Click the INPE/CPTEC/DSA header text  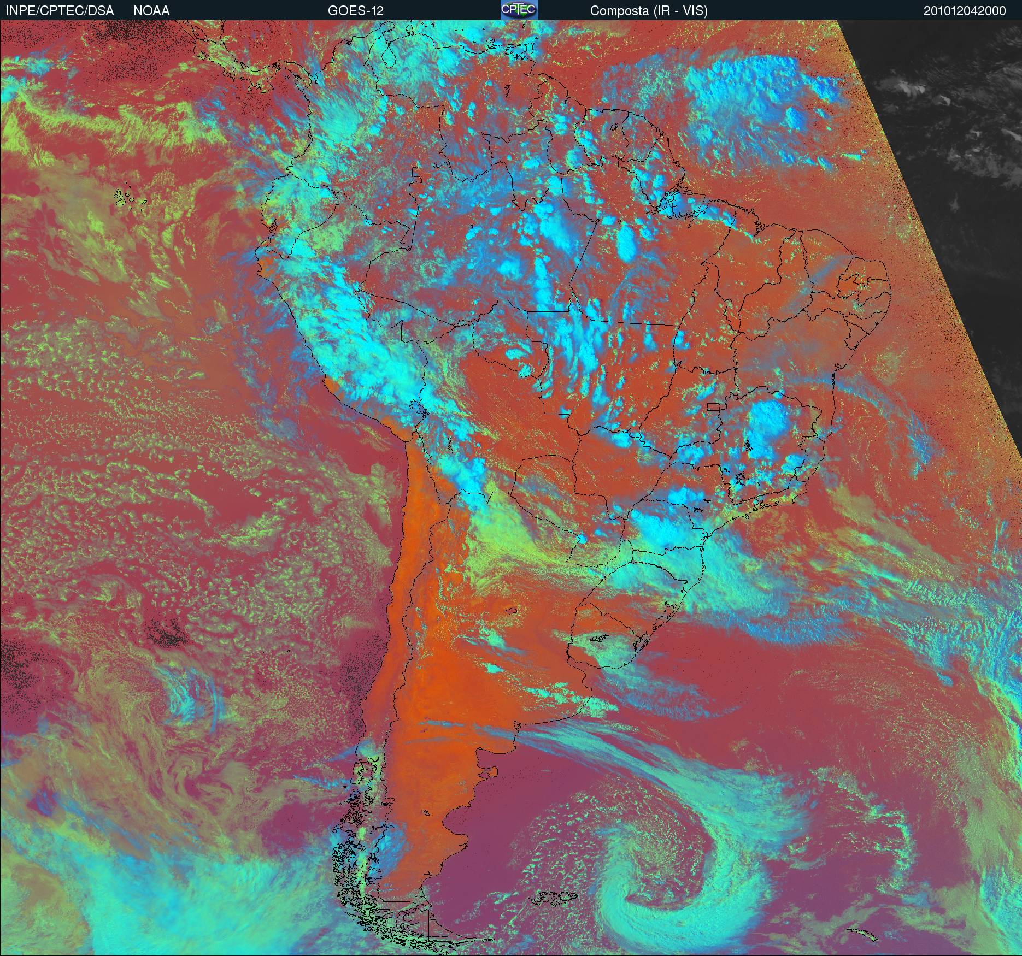point(60,11)
